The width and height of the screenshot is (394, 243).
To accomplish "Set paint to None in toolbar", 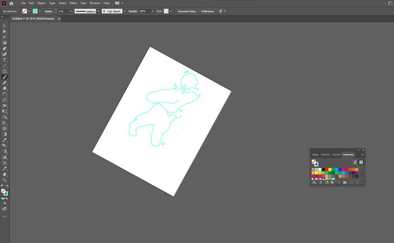I will 7,198.
